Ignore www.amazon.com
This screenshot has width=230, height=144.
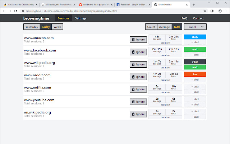pos(138,40)
